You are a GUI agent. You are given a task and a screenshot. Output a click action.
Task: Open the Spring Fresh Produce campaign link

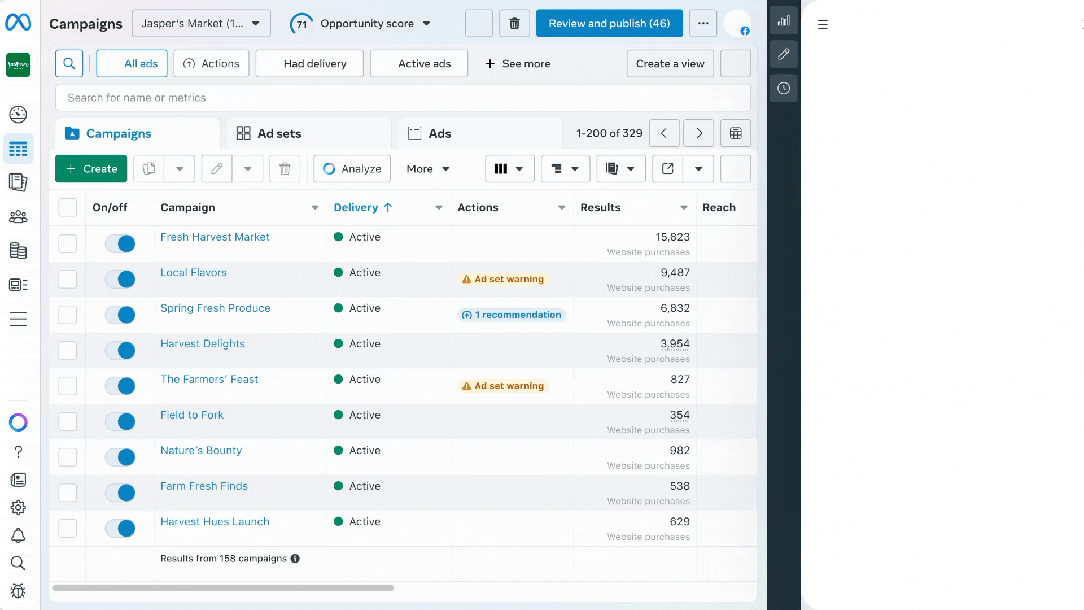tap(215, 308)
